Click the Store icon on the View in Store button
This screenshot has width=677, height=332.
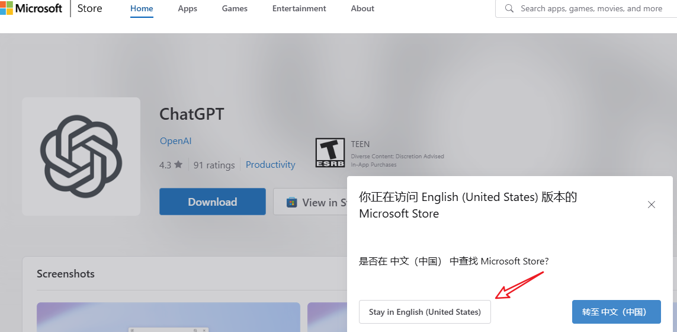291,202
